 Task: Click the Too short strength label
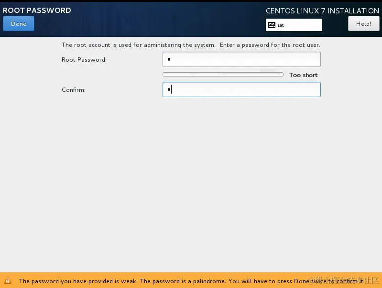[303, 75]
